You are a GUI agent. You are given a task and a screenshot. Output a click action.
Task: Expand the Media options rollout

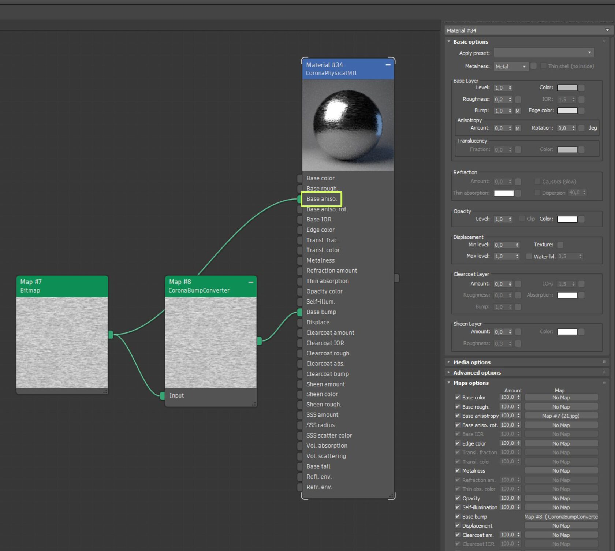point(472,362)
